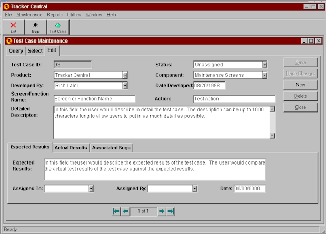327x235 pixels.
Task: Click the Detailed Description scrollbar up arrow
Action: coord(272,109)
